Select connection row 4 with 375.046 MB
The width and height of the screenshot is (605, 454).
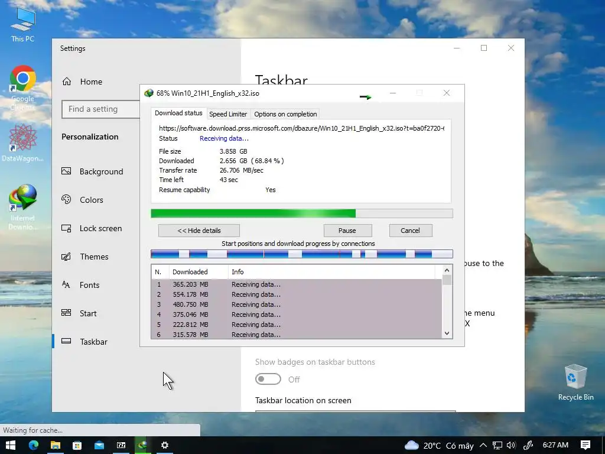pyautogui.click(x=297, y=314)
